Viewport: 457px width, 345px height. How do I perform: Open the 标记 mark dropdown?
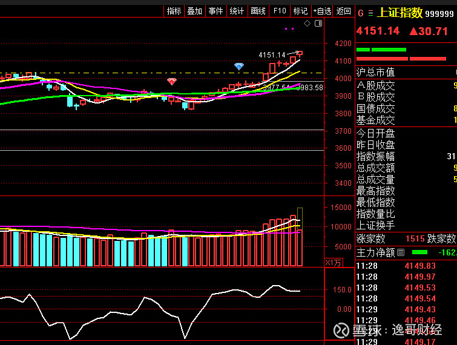coord(300,11)
